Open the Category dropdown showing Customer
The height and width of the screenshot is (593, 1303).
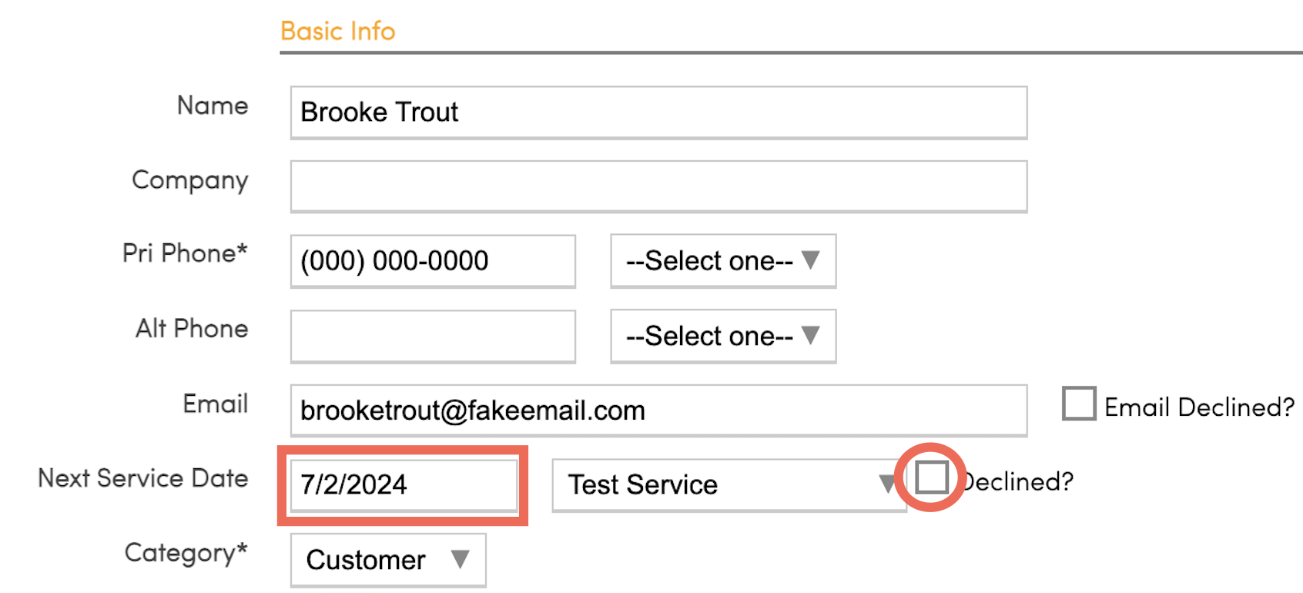point(387,560)
